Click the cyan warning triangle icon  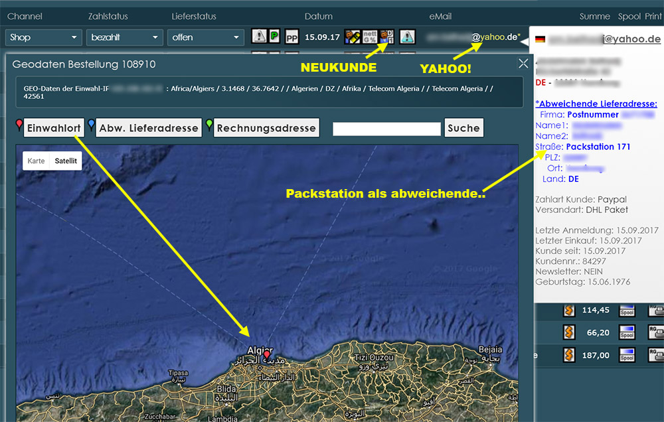pos(407,36)
